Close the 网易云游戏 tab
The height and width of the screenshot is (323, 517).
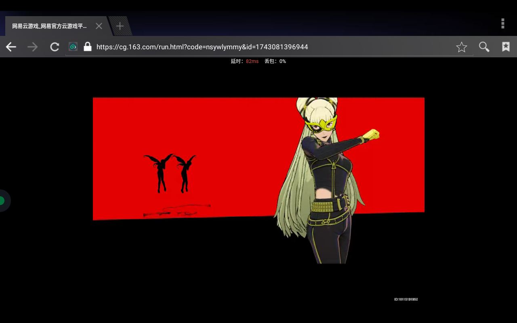99,26
